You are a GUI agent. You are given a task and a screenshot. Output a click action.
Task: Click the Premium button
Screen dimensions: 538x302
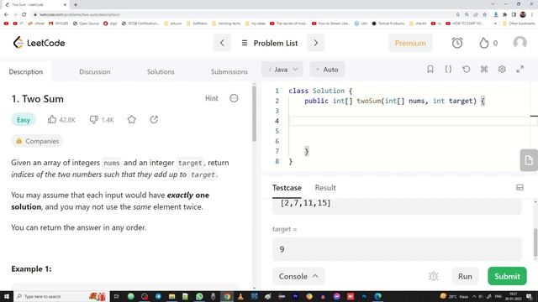(410, 43)
